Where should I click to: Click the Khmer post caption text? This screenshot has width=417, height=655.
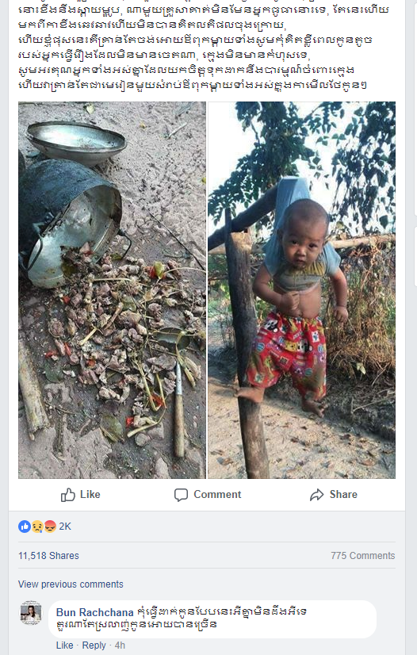coord(204,48)
